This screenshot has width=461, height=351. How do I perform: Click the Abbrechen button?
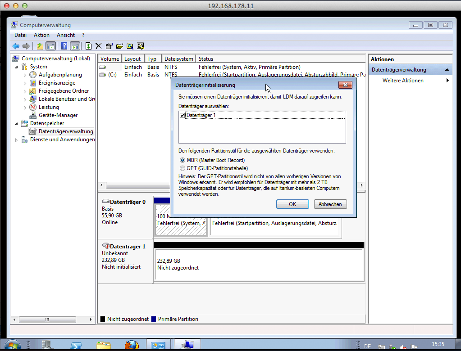point(330,204)
